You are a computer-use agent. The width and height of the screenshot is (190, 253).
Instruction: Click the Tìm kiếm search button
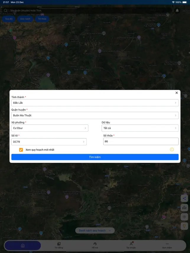(95, 157)
